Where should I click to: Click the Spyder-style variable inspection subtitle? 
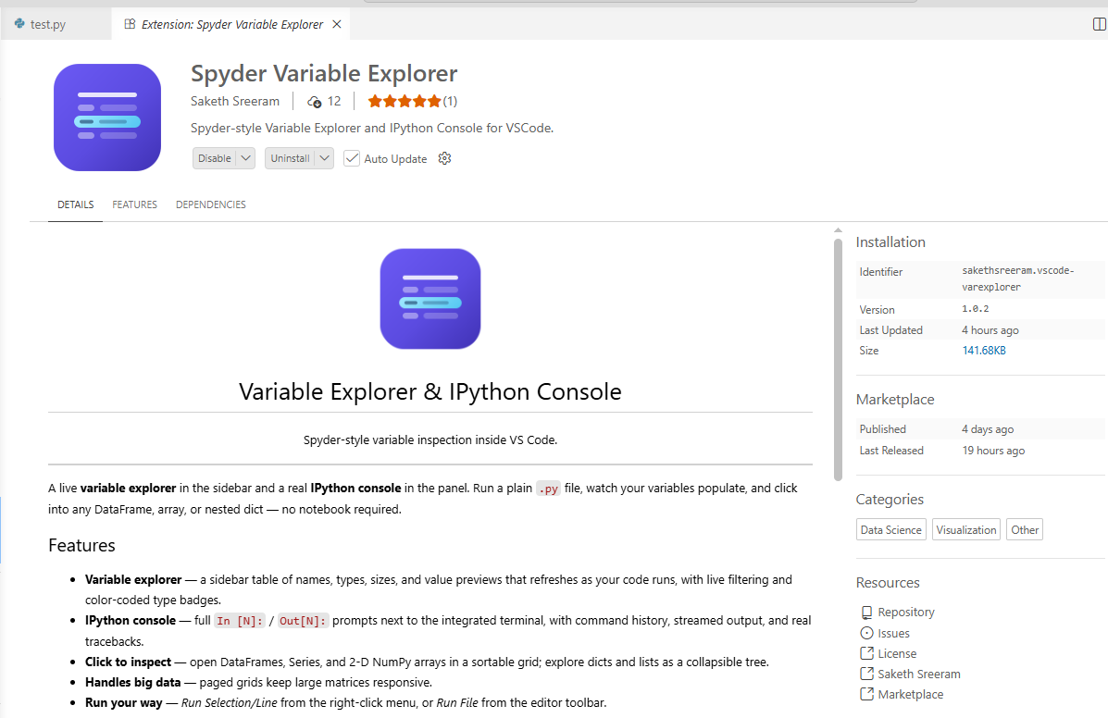pos(430,439)
